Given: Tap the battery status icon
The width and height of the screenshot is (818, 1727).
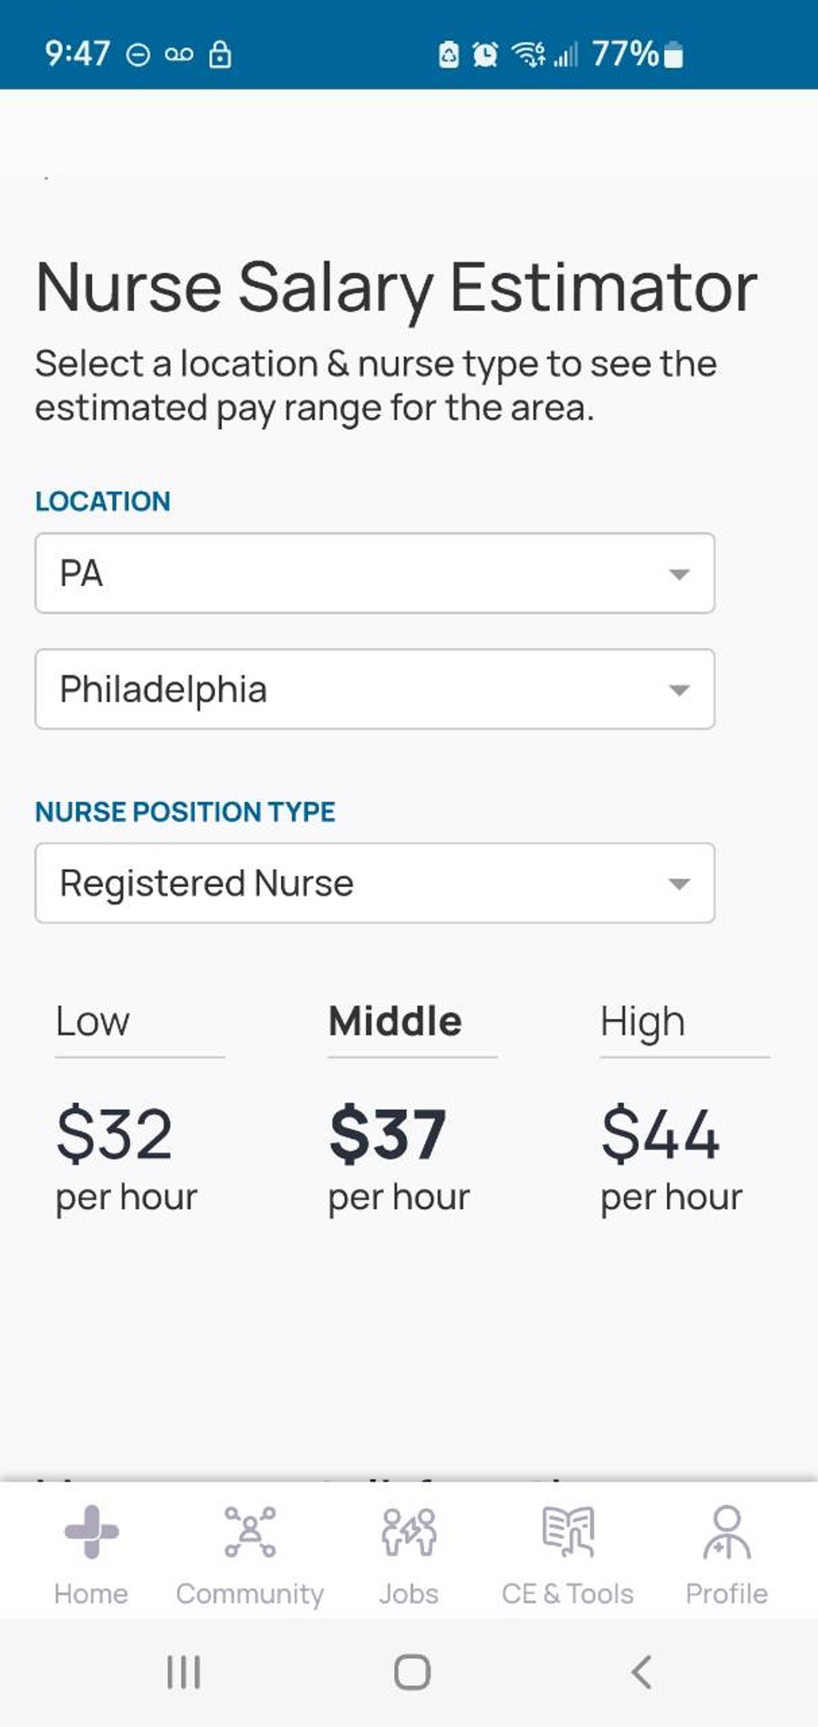Looking at the screenshot, I should coord(674,56).
